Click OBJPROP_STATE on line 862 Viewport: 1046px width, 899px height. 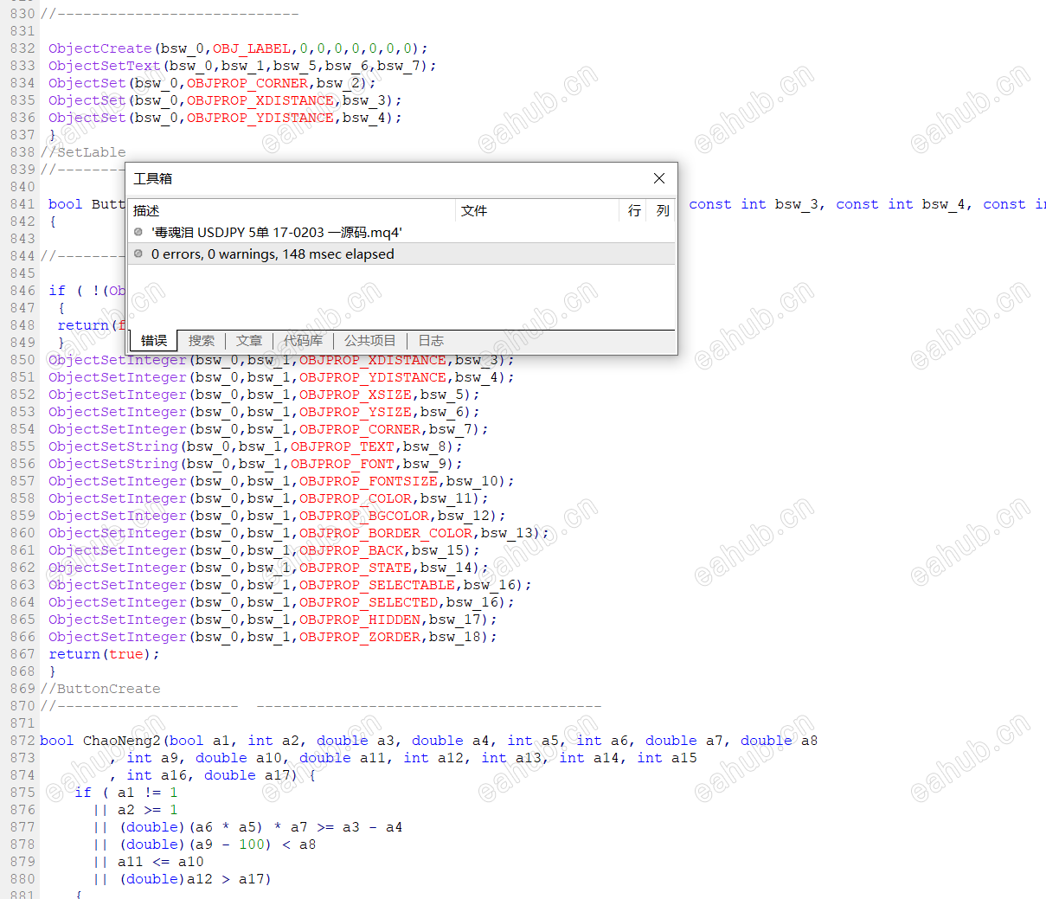[356, 568]
